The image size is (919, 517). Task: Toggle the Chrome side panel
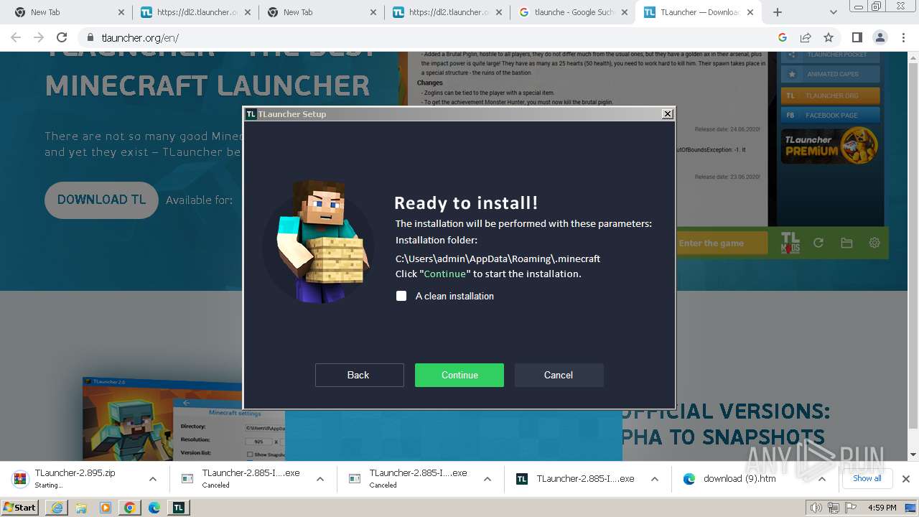point(857,38)
